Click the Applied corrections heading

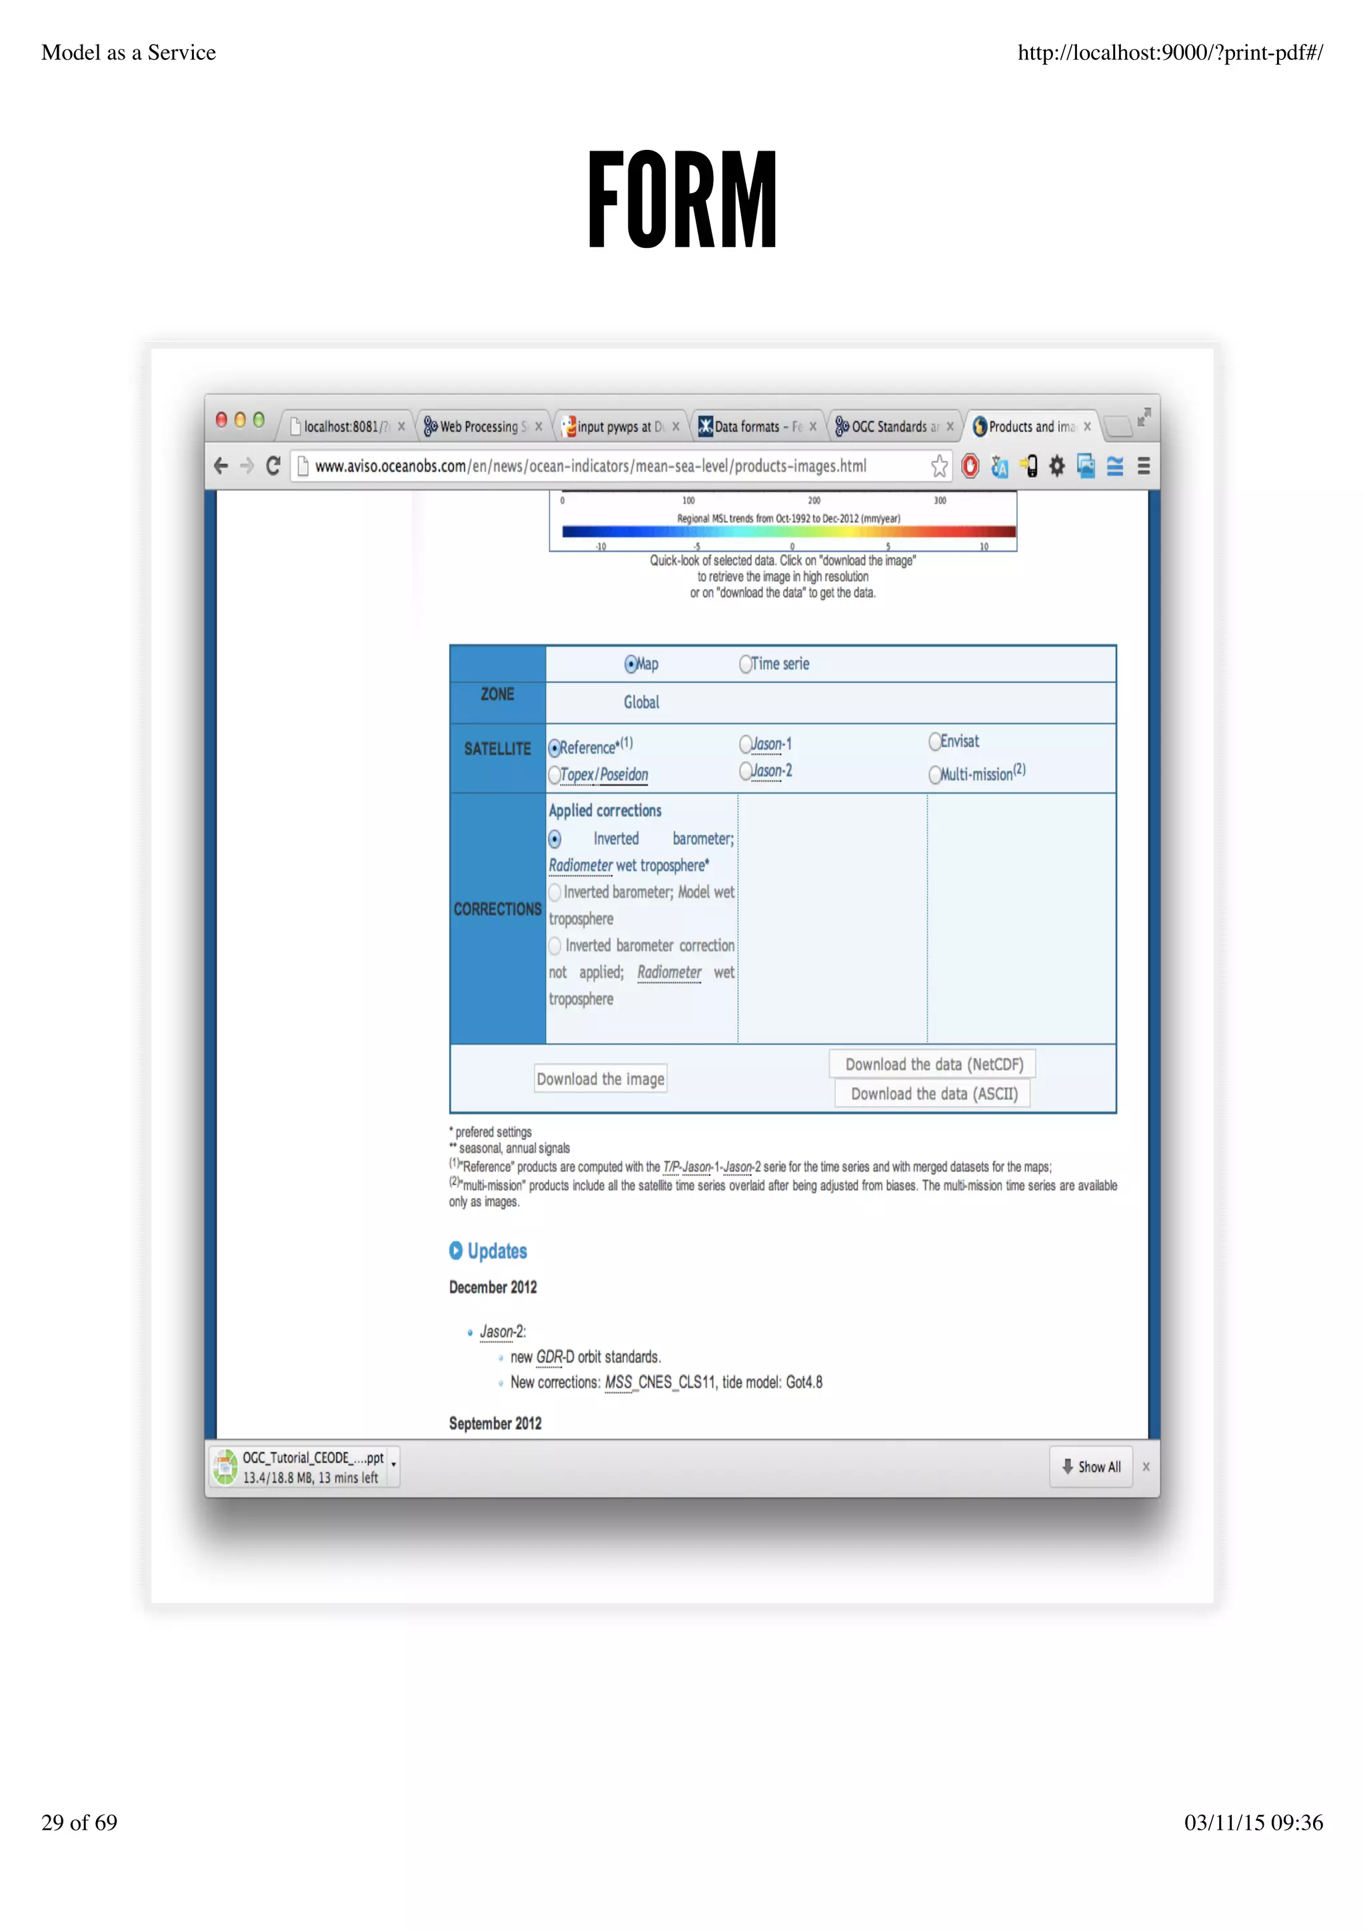point(605,811)
